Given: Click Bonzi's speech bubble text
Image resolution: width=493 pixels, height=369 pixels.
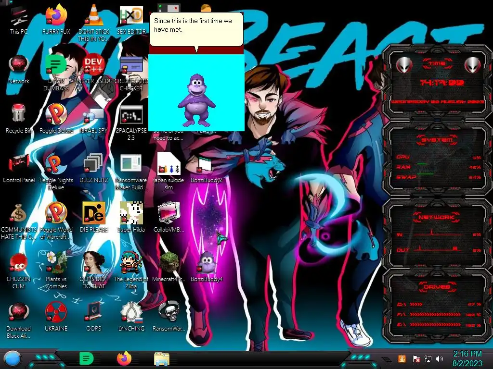Looking at the screenshot, I should coord(193,25).
